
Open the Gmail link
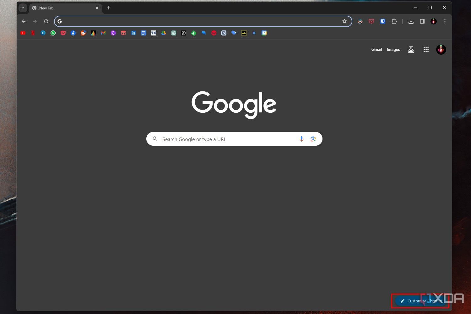(x=377, y=50)
